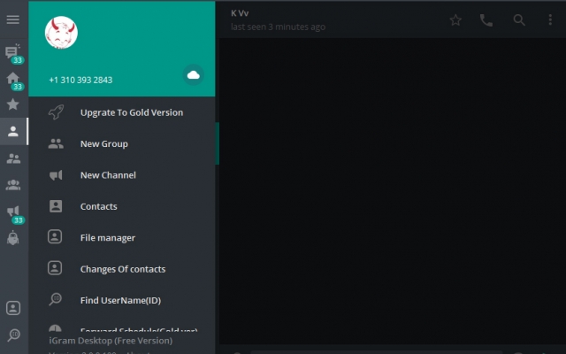The image size is (566, 354).
Task: Click the saved messages cloud icon
Action: 194,74
